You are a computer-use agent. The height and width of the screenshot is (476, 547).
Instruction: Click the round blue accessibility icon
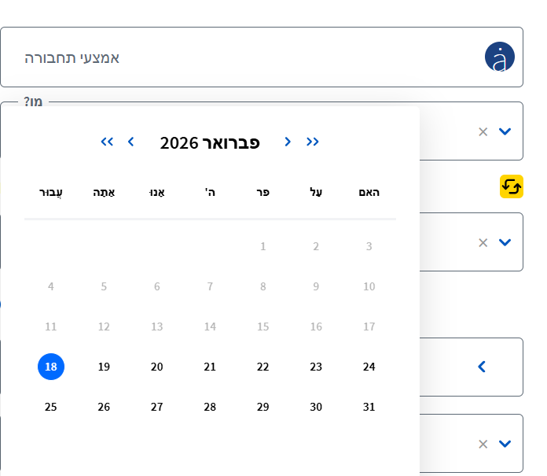499,57
